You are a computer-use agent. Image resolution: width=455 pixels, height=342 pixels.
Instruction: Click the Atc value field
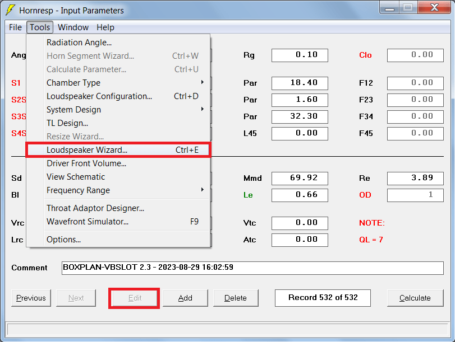point(300,240)
